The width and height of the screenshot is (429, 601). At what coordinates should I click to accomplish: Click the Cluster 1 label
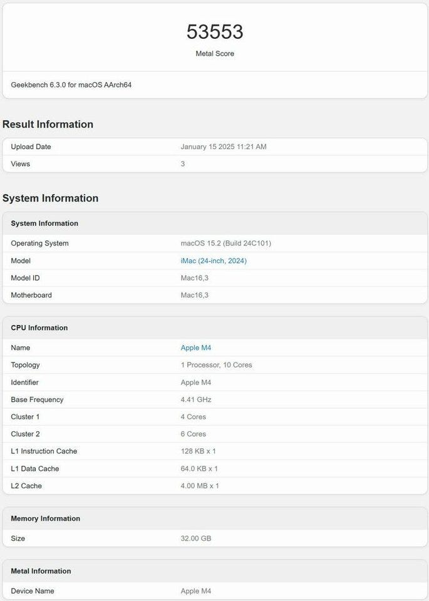[x=25, y=417]
